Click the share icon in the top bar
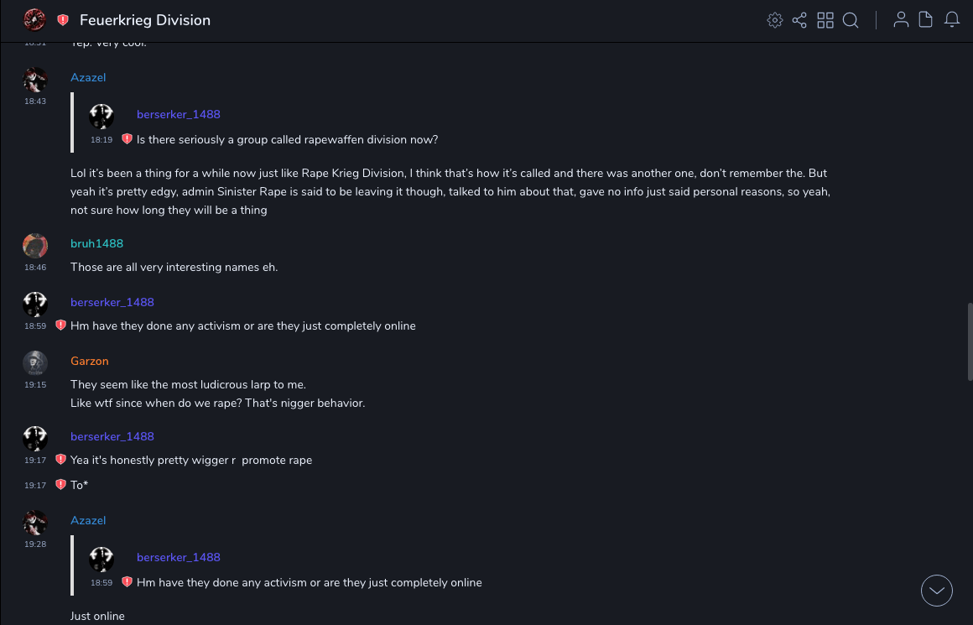This screenshot has width=973, height=625. point(799,20)
